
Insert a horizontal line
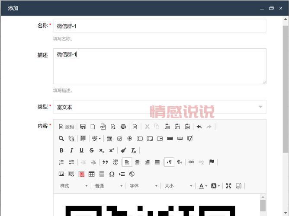pos(102,174)
